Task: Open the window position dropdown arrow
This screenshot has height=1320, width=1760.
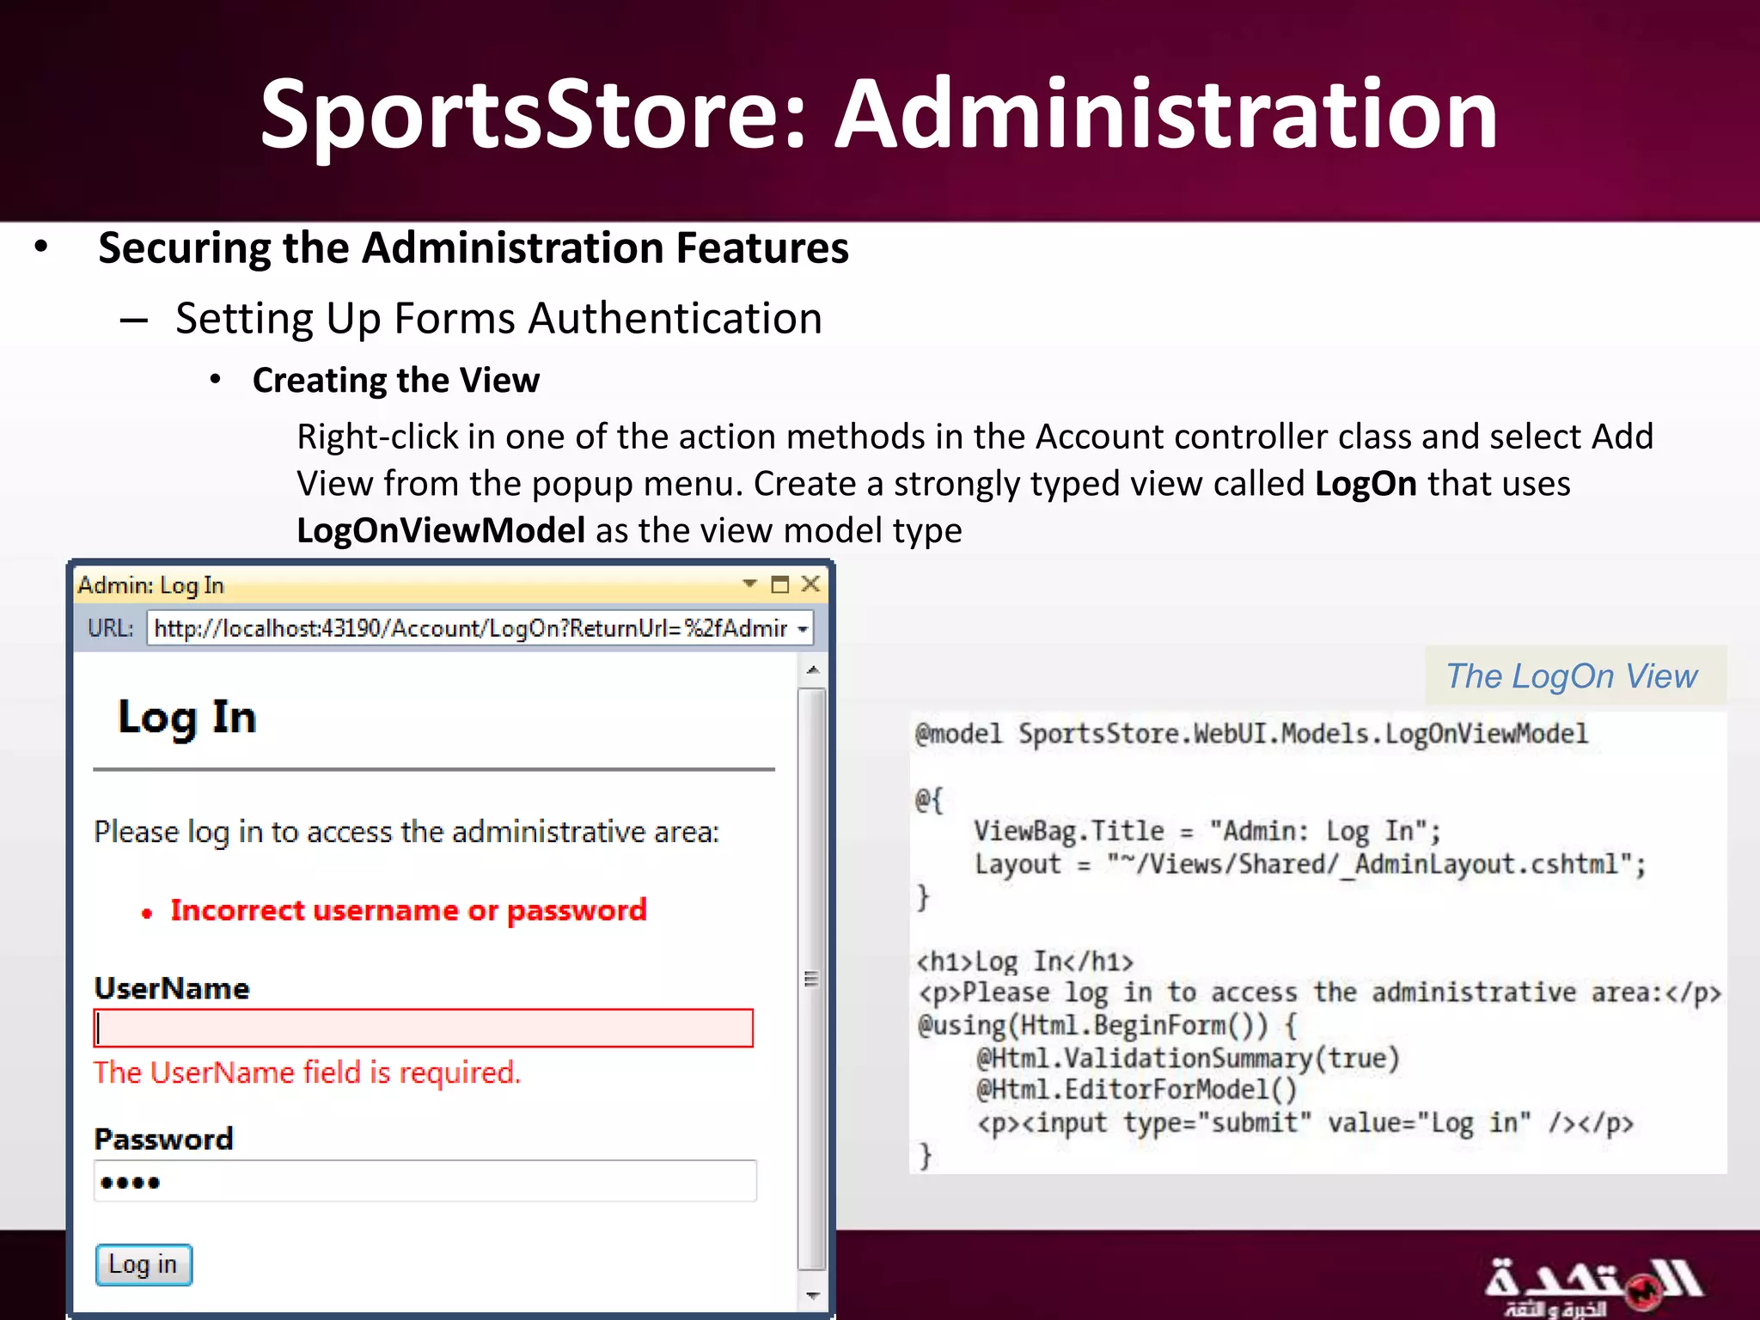Action: [749, 584]
